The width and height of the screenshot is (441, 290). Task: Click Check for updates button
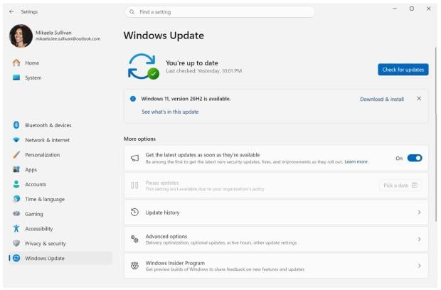click(x=403, y=70)
